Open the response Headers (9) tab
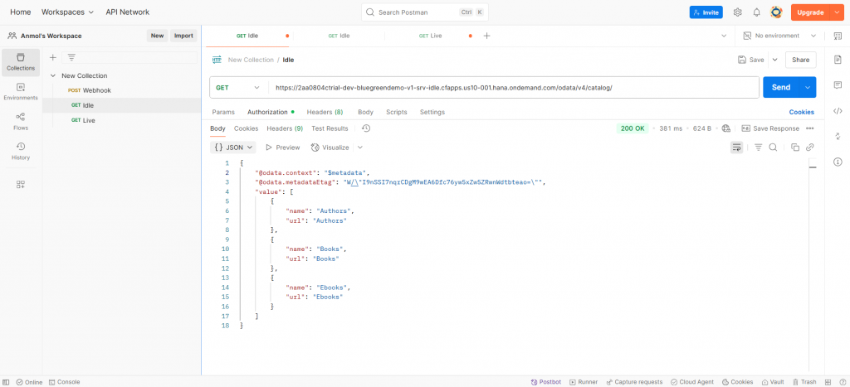The height and width of the screenshot is (387, 850). pyautogui.click(x=285, y=128)
